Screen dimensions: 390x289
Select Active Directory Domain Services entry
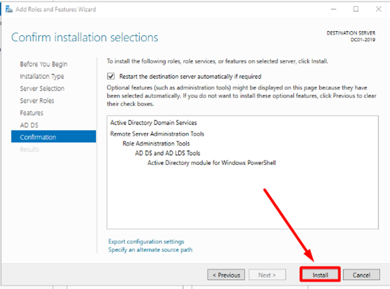tap(153, 123)
